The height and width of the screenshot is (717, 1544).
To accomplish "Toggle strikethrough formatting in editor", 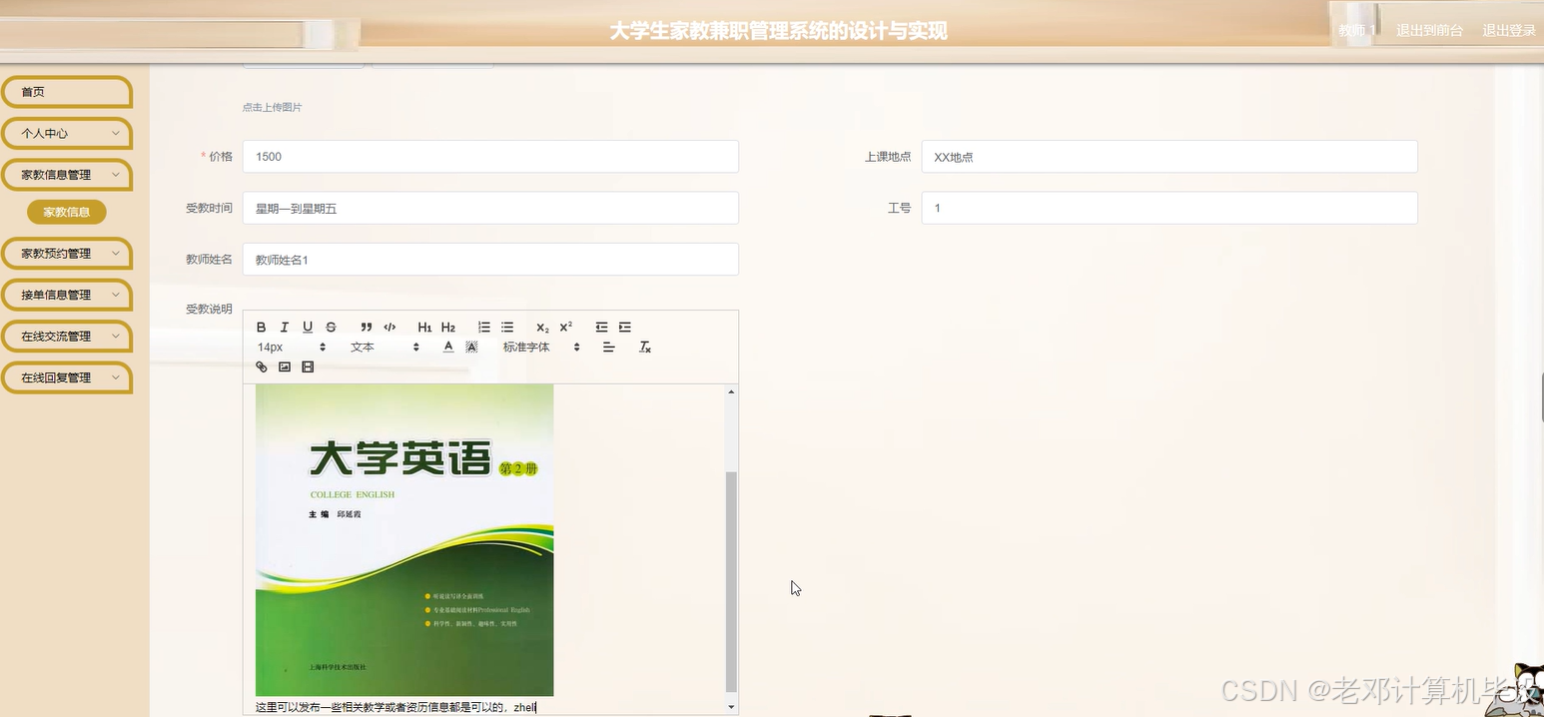I will (x=331, y=328).
